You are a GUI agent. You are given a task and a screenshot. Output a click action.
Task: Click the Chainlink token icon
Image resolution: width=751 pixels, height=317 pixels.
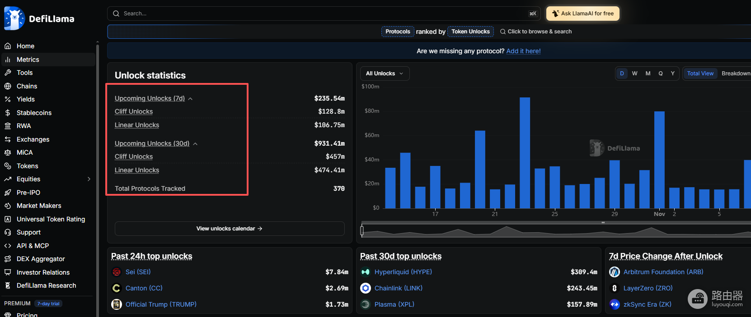click(366, 288)
